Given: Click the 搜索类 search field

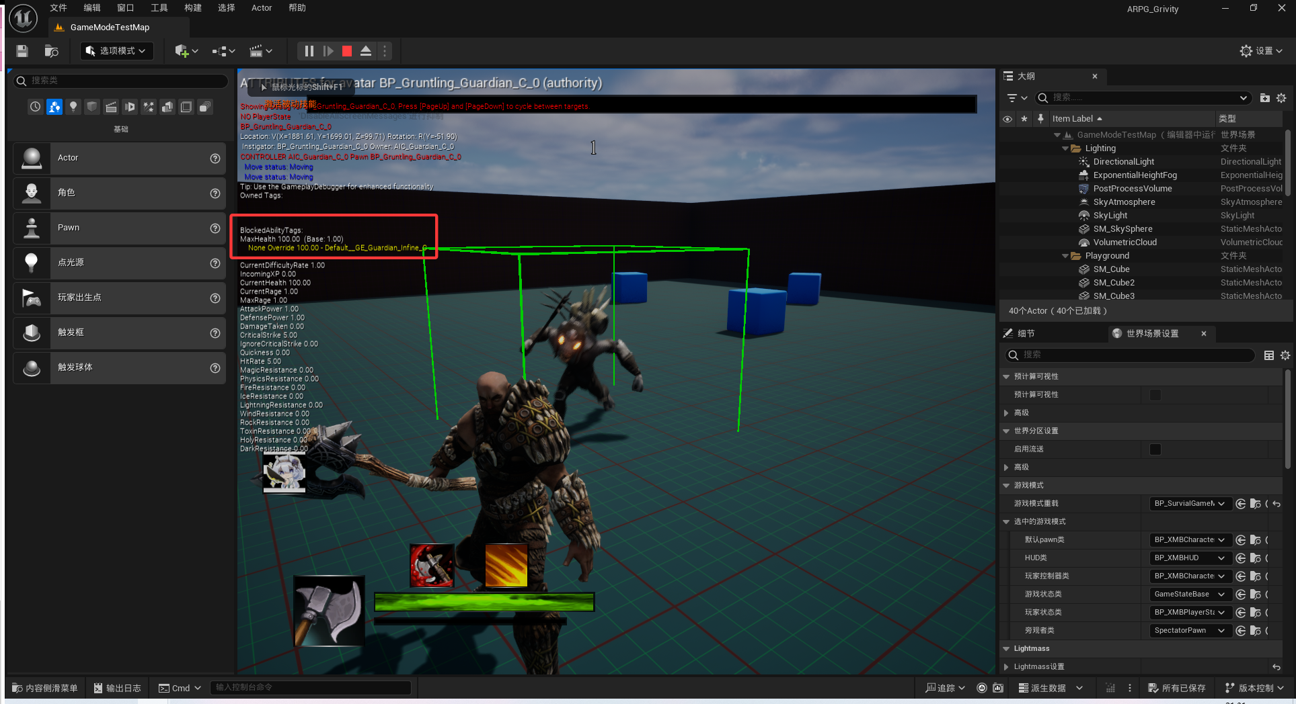Looking at the screenshot, I should click(x=121, y=81).
